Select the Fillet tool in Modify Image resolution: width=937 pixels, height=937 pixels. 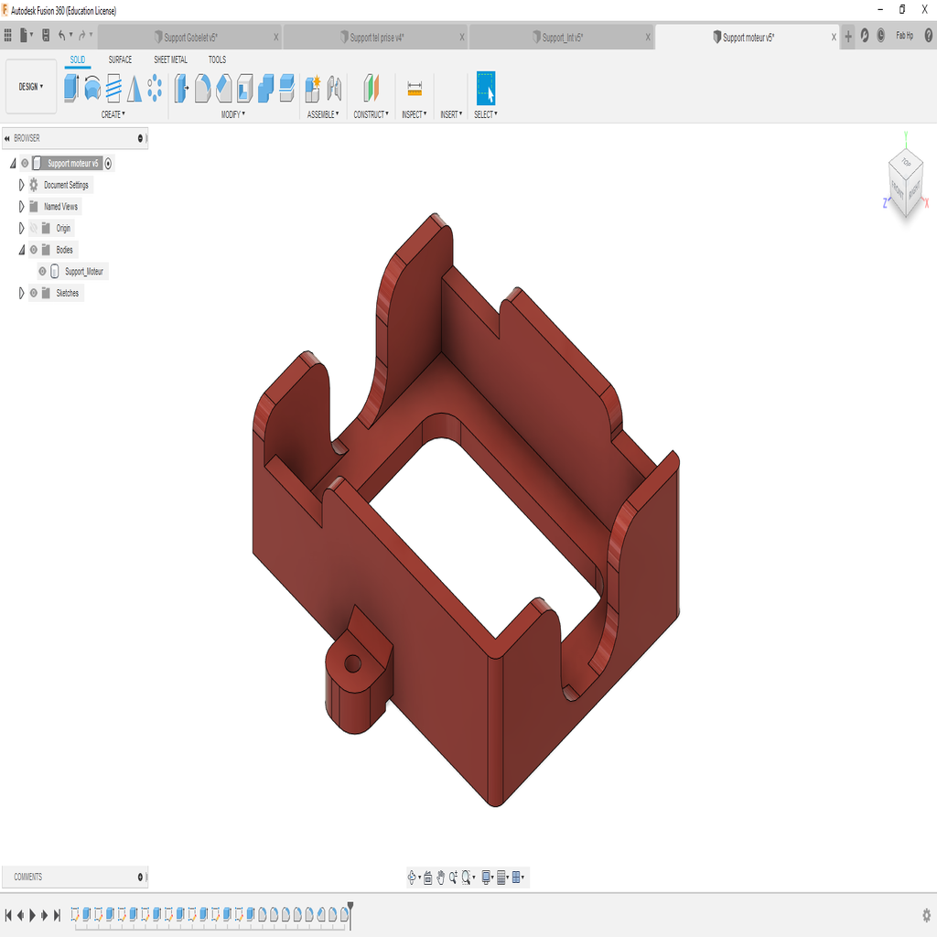pyautogui.click(x=202, y=88)
